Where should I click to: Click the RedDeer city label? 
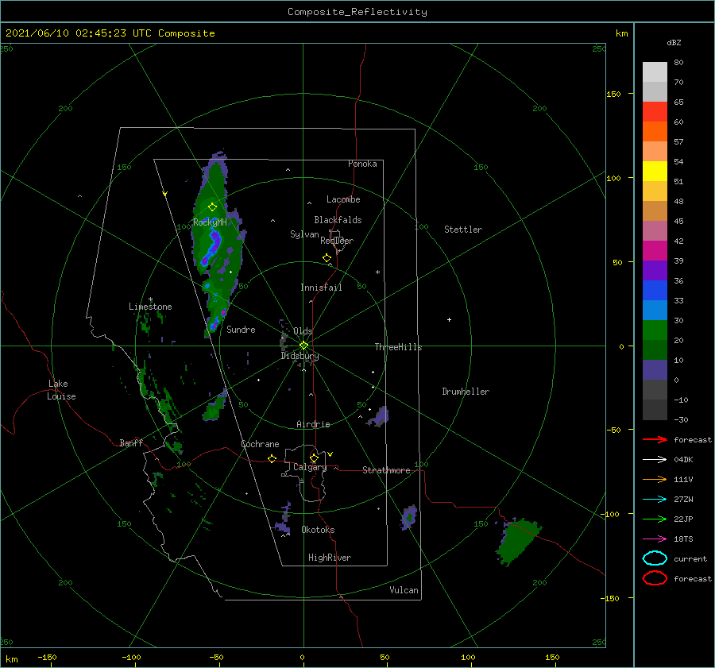(337, 241)
